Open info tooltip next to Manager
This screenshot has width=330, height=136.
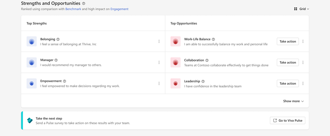coord(56,60)
